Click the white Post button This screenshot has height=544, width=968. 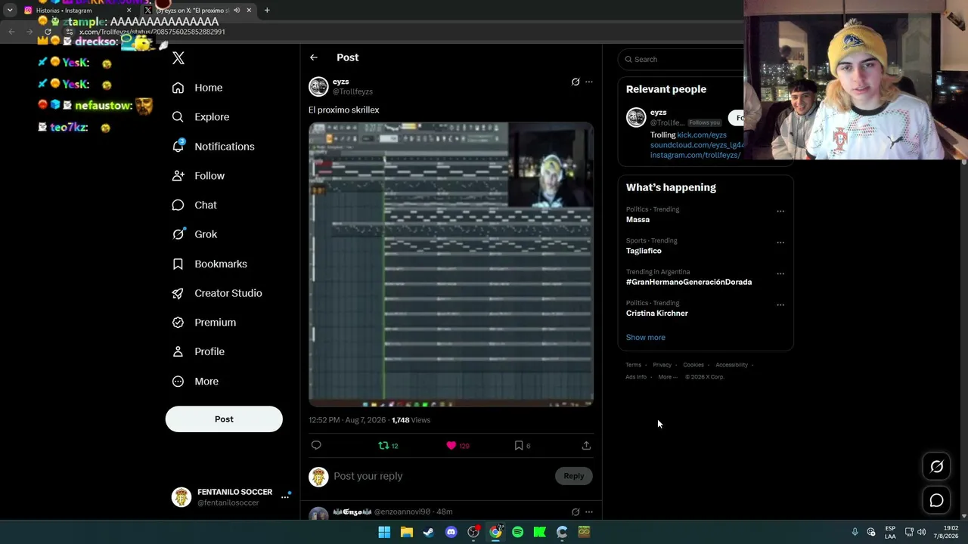pyautogui.click(x=224, y=419)
